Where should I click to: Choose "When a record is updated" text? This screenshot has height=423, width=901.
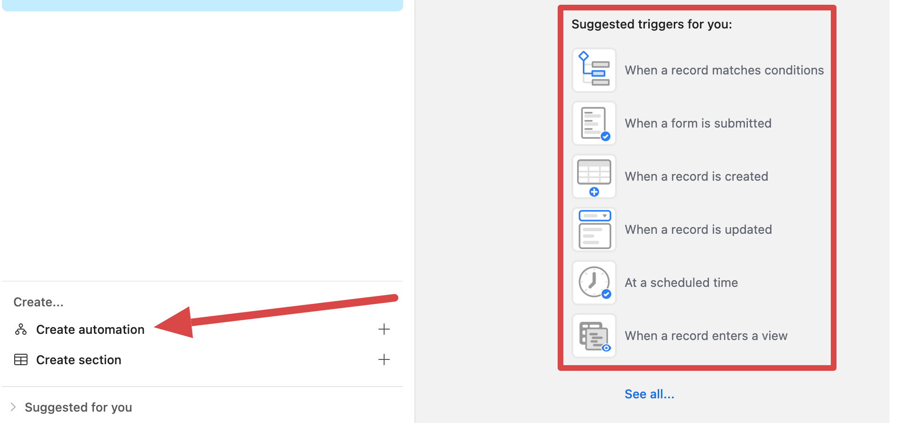click(x=698, y=230)
